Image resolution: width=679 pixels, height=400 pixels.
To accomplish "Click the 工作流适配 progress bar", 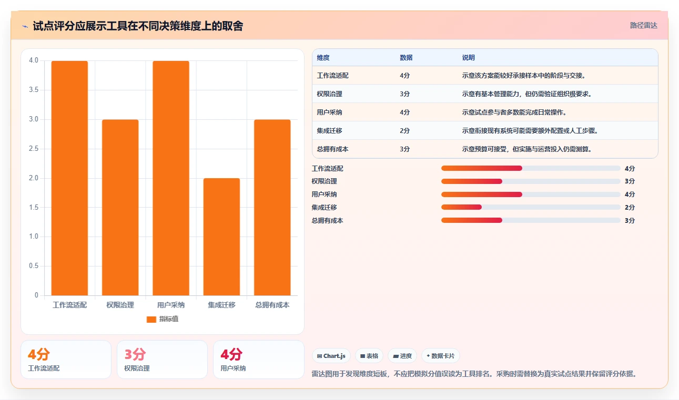I will 531,168.
